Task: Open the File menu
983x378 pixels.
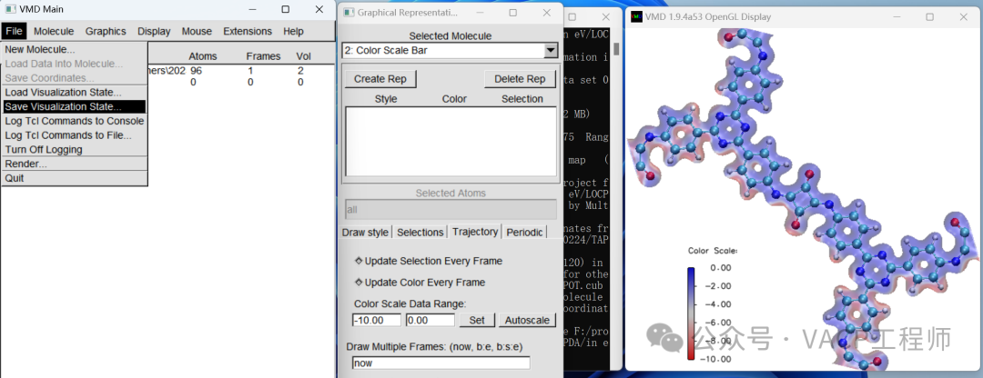Action: [x=14, y=31]
